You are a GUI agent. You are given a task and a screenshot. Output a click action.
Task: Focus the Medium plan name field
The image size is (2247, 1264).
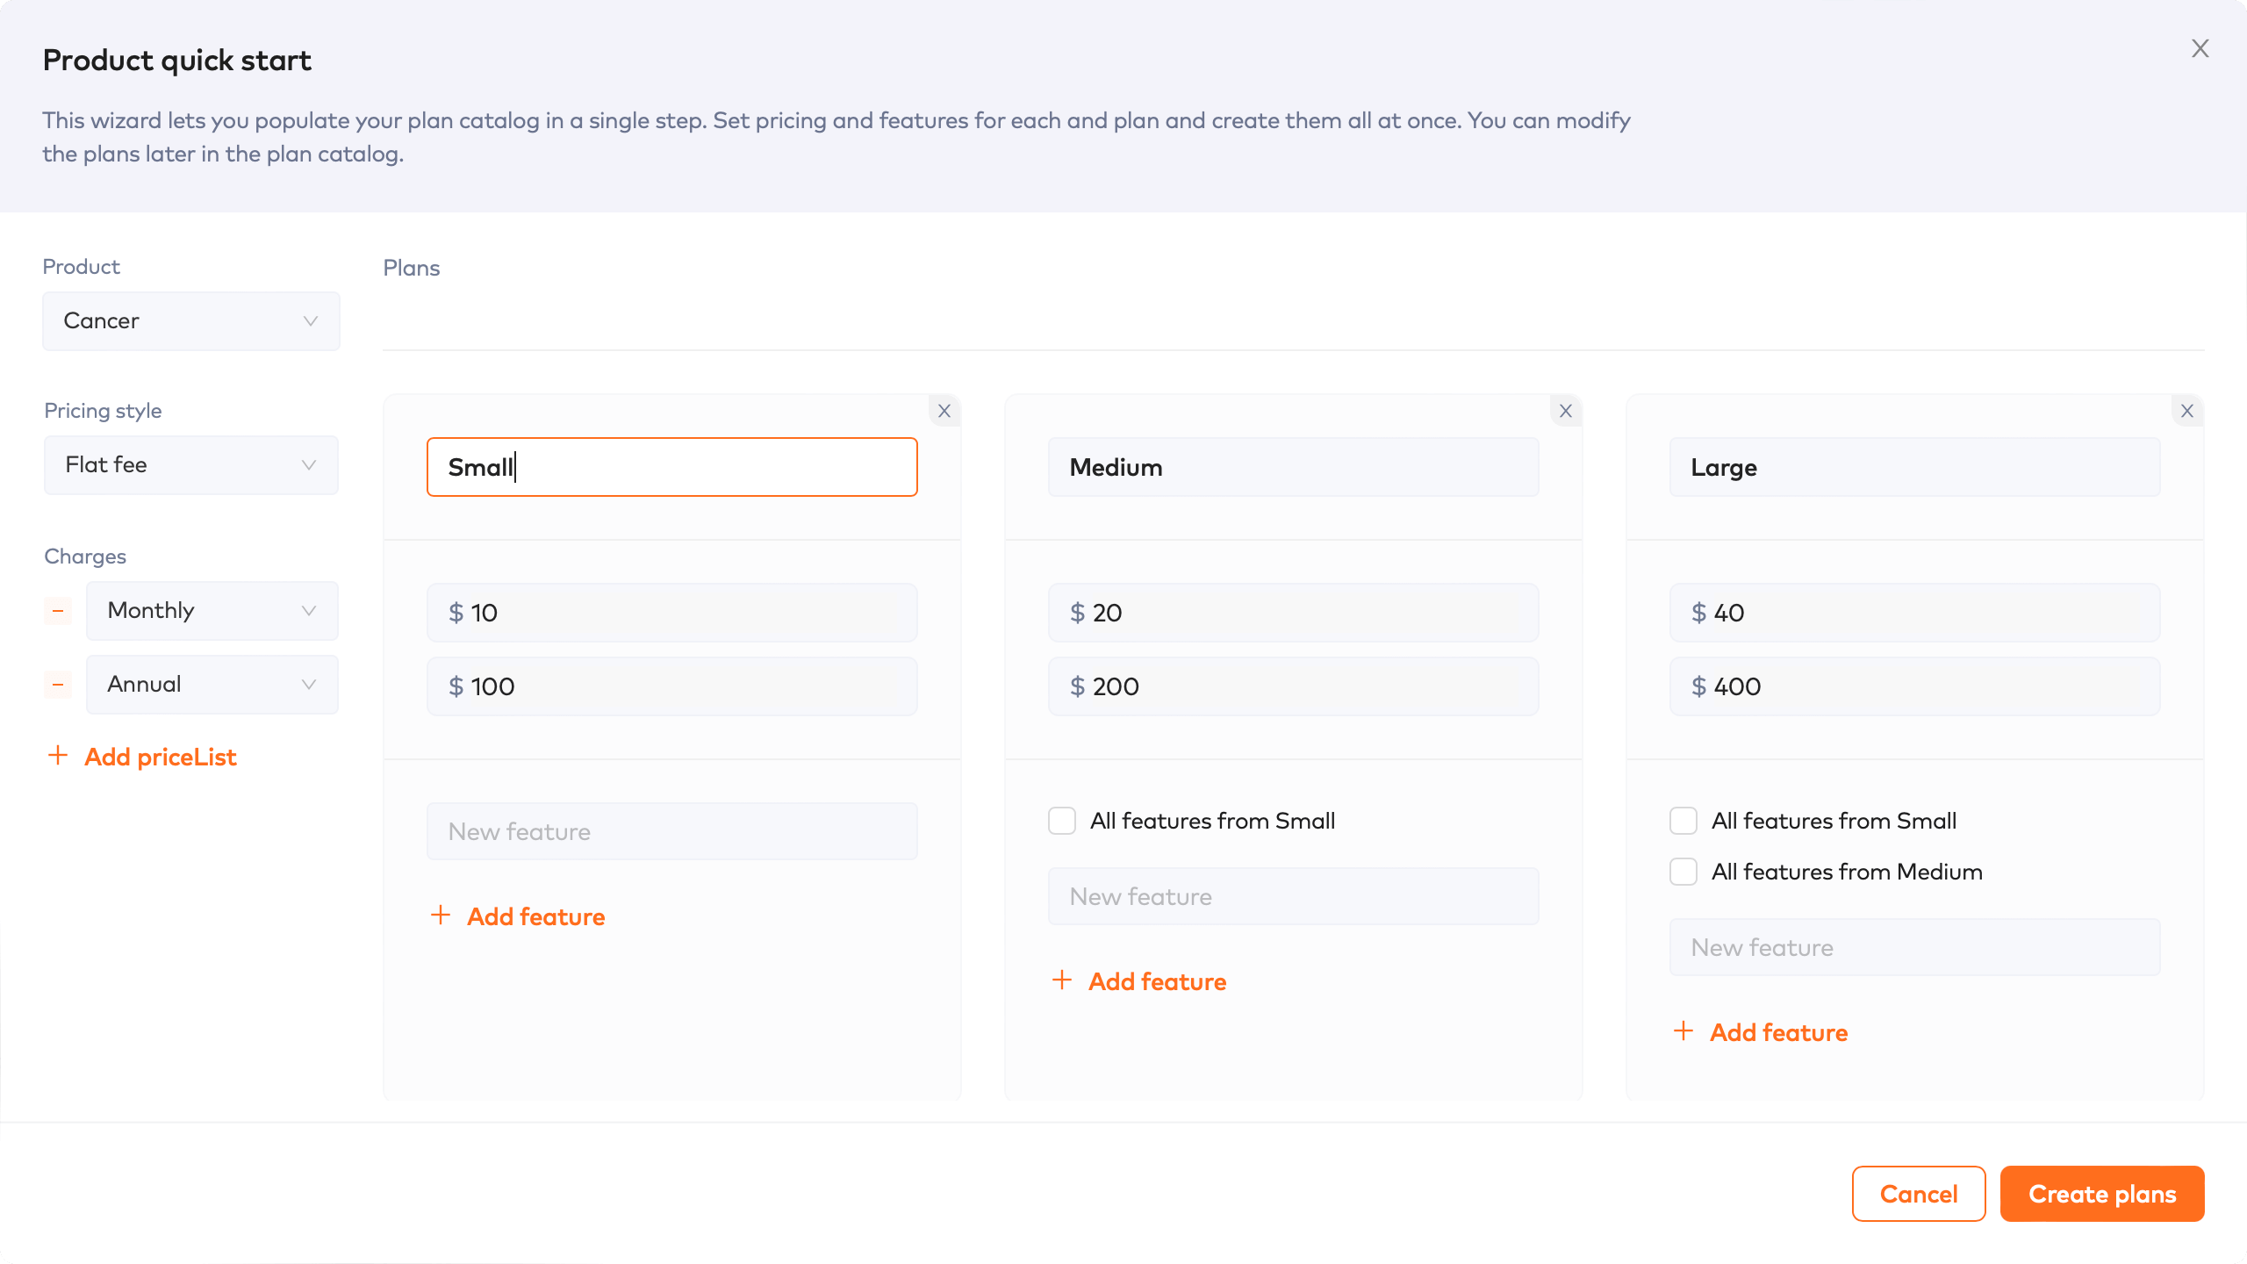coord(1294,467)
